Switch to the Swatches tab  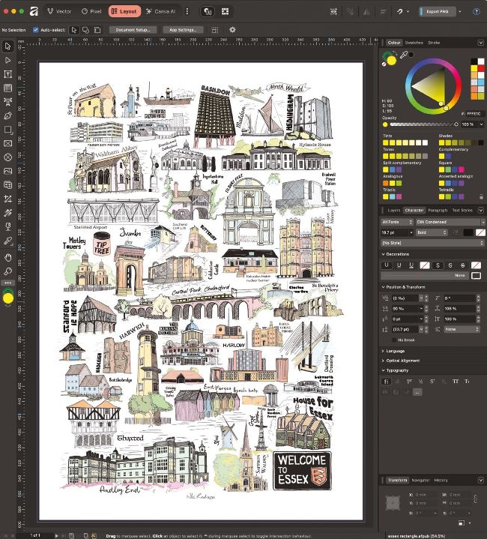point(414,43)
